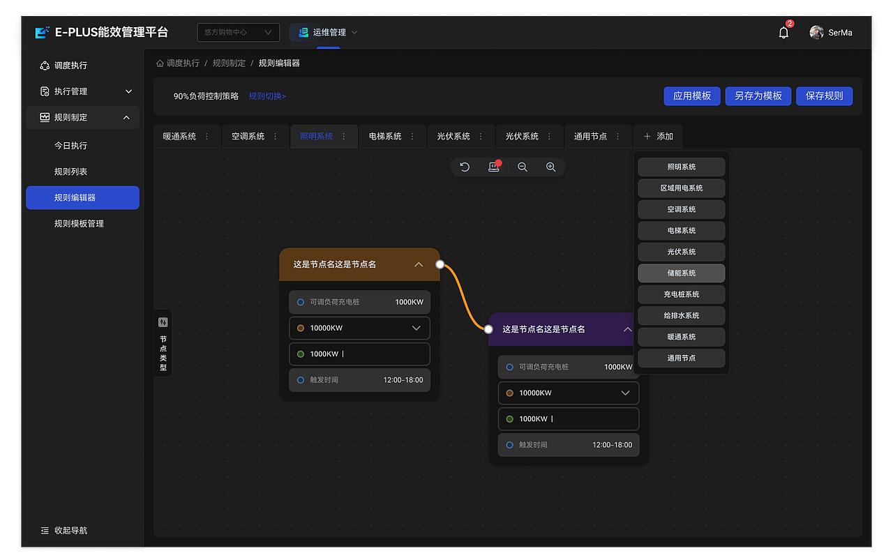893x553 pixels.
Task: Click the purple node's input connector port
Action: pos(488,329)
